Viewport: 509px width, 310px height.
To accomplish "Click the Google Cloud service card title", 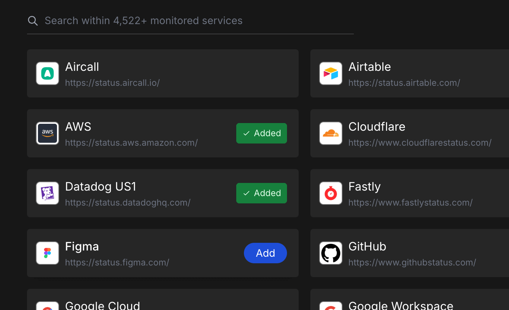I will point(103,305).
